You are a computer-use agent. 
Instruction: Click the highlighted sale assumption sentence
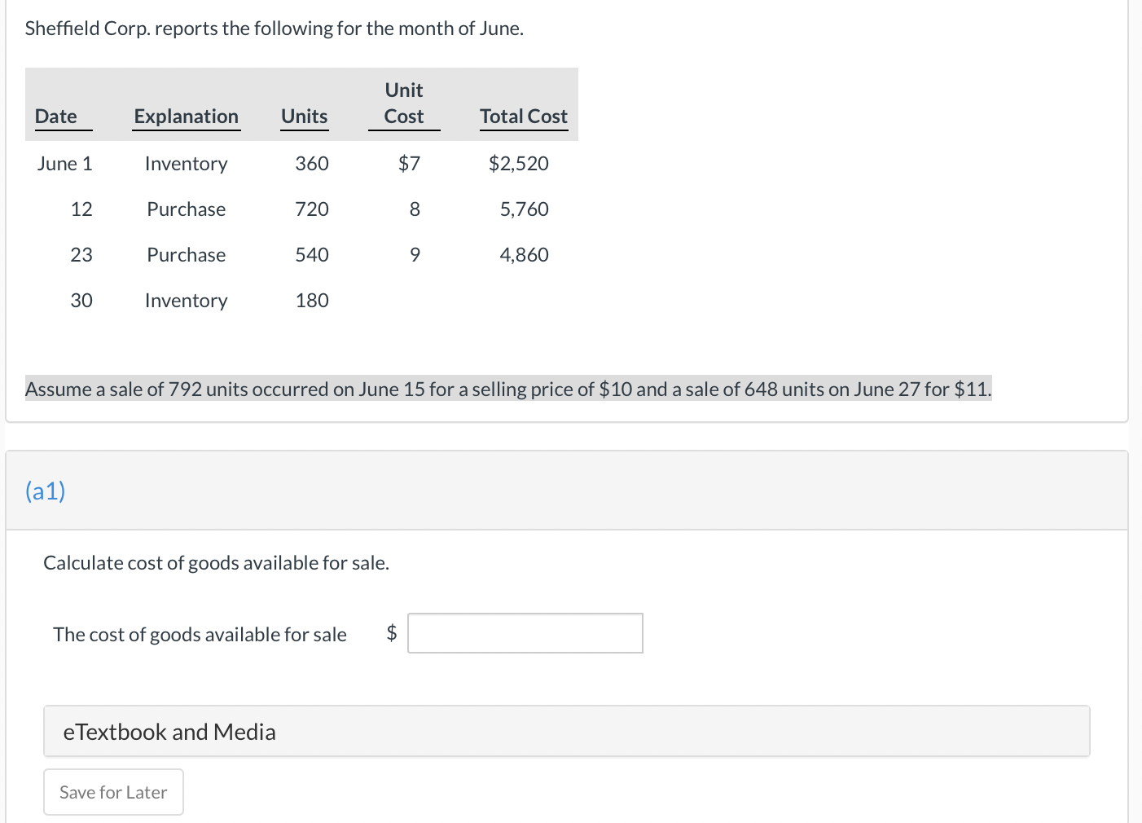point(508,389)
